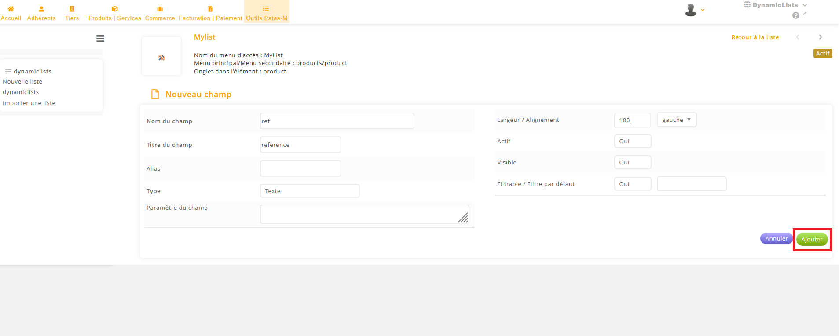839x336 pixels.
Task: Open the Type Texte dropdown
Action: [x=310, y=191]
